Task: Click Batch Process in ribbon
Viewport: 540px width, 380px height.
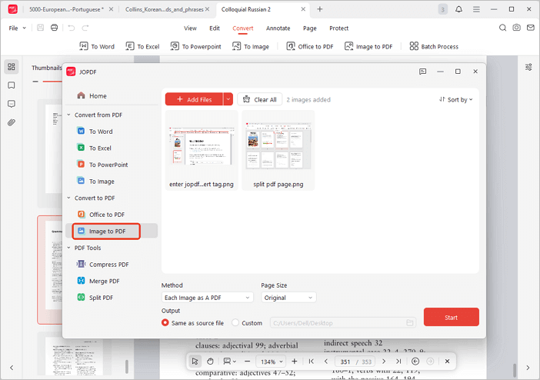Action: [x=434, y=46]
